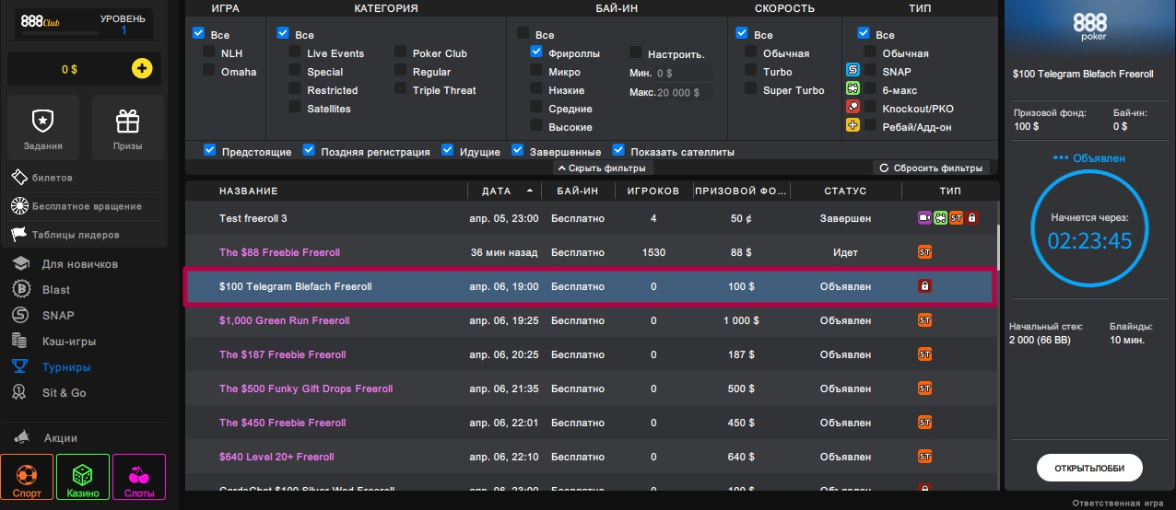Uncheck the Фрироллы buy-in checkbox
This screenshot has width=1176, height=510.
536,53
